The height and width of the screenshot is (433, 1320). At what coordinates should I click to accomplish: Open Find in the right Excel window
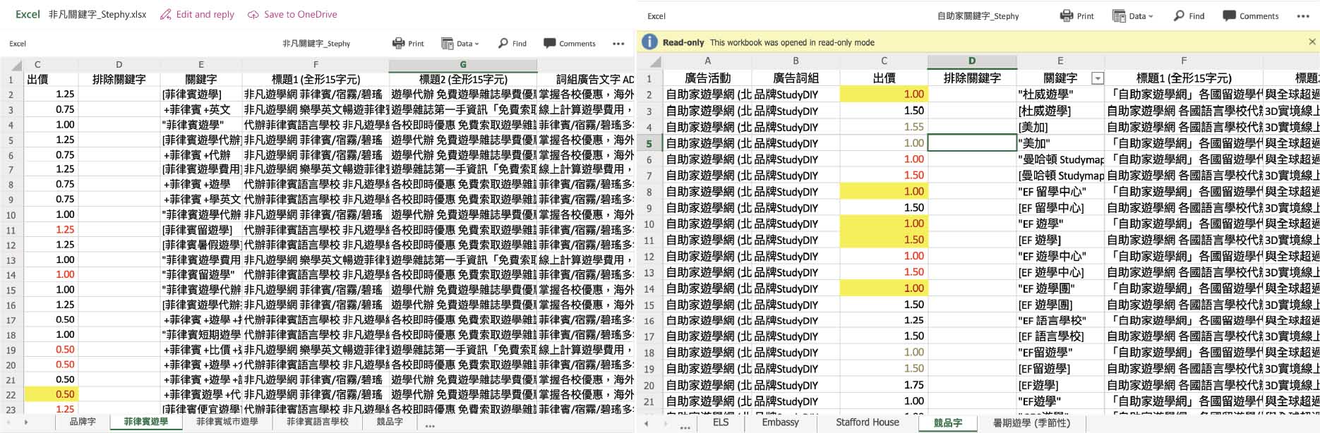click(1189, 16)
